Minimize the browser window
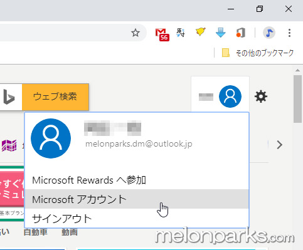Viewport: 303px width, 250px height. click(x=231, y=9)
